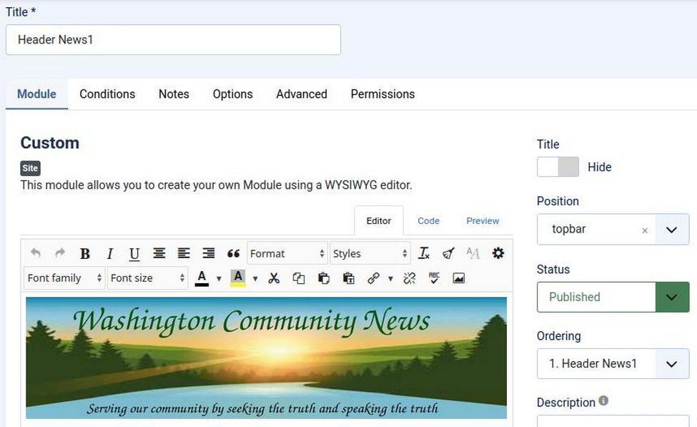This screenshot has height=427, width=697.
Task: Switch editor to Code view
Action: (x=428, y=221)
